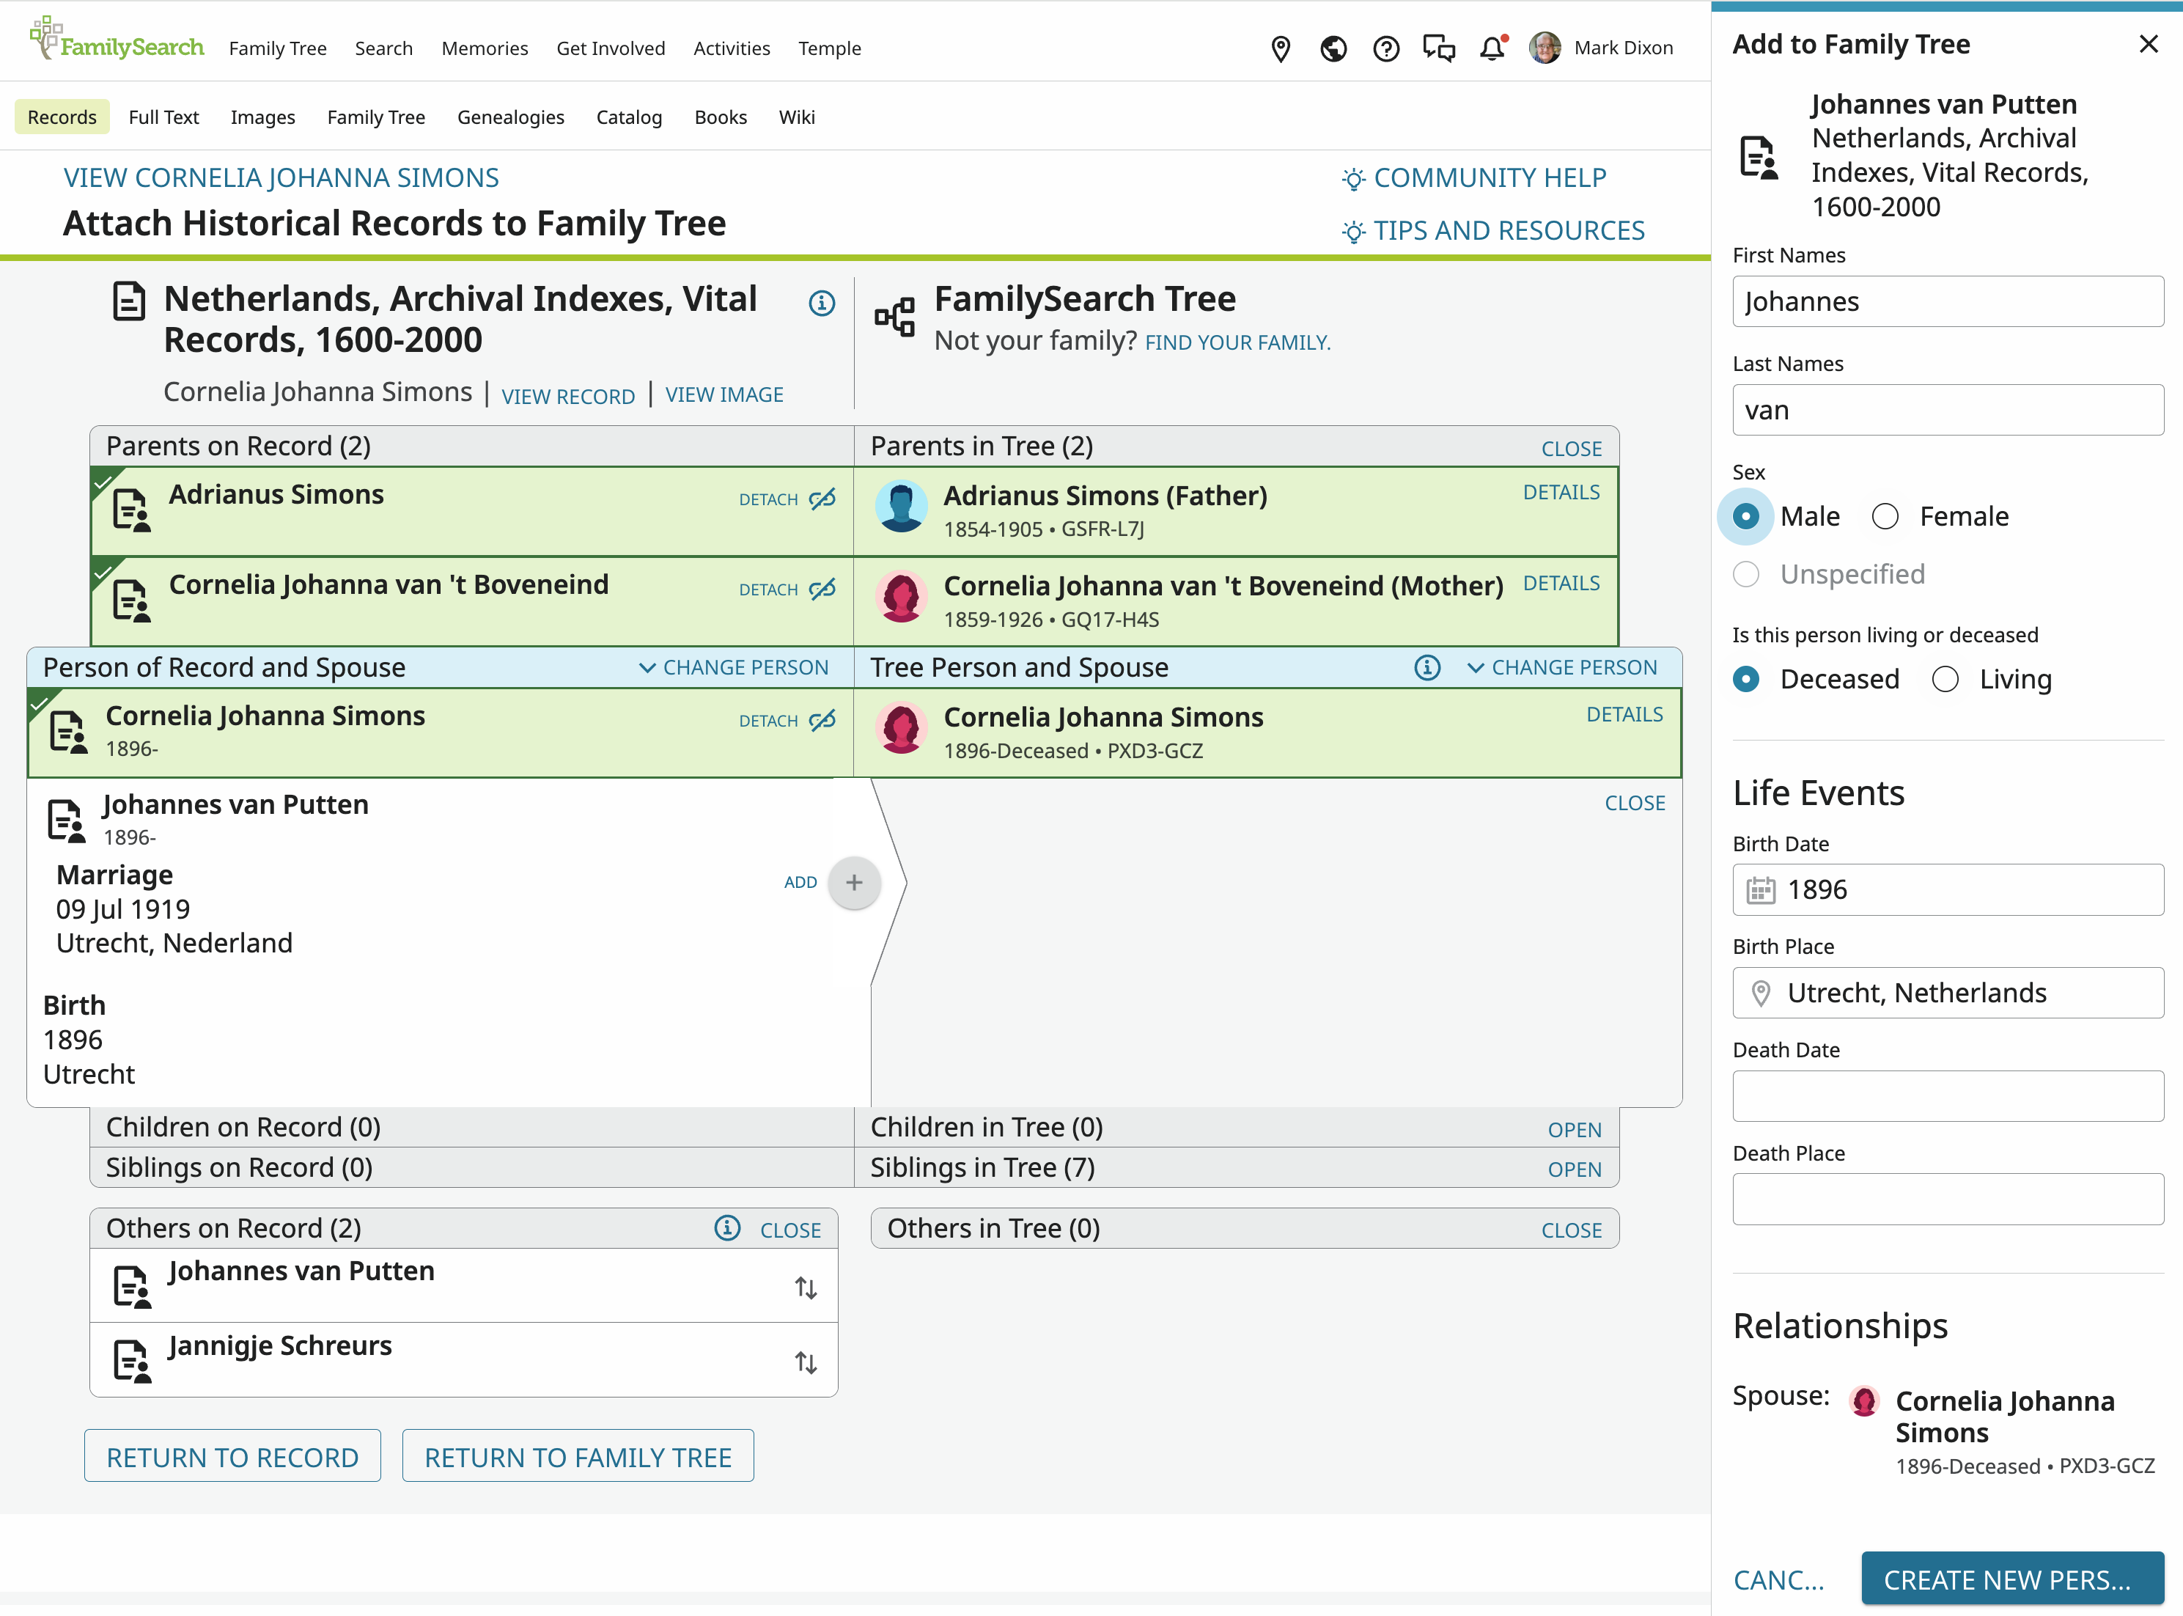Click the info icon next to Netherlands Archival Indexes
2183x1616 pixels.
click(822, 304)
